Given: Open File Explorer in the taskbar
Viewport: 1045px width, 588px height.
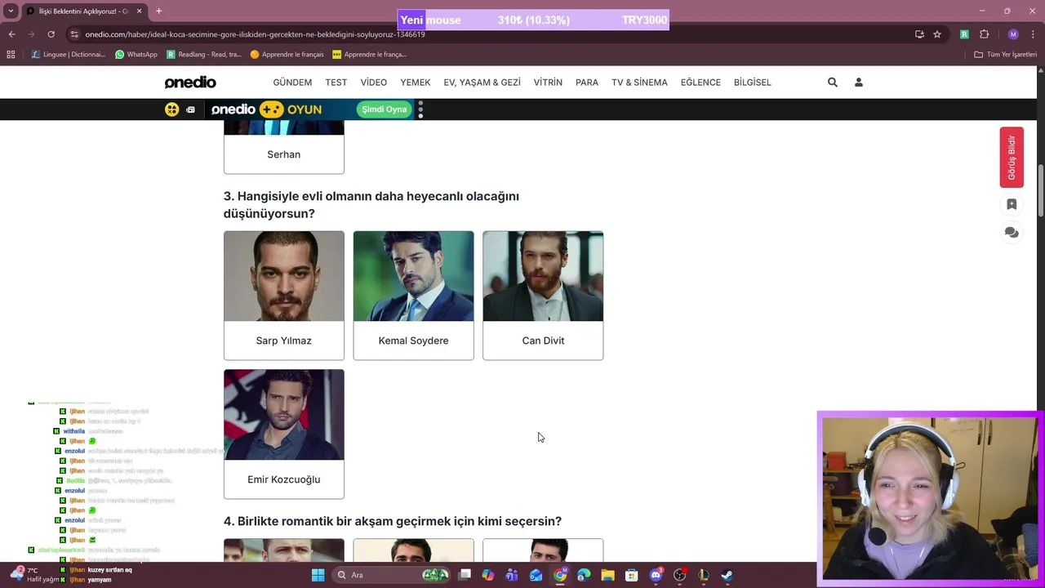Looking at the screenshot, I should coord(607,575).
